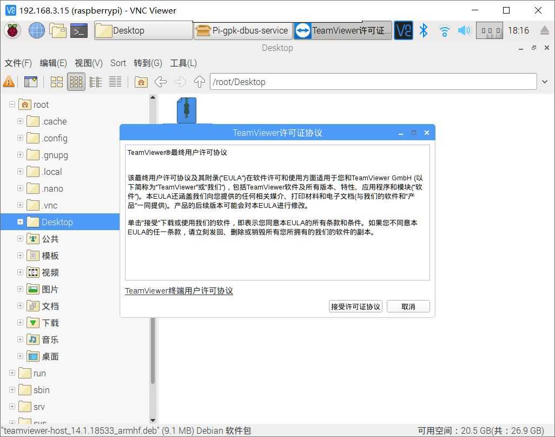This screenshot has width=555, height=437.
Task: Navigate forward to next folder
Action: [x=180, y=82]
